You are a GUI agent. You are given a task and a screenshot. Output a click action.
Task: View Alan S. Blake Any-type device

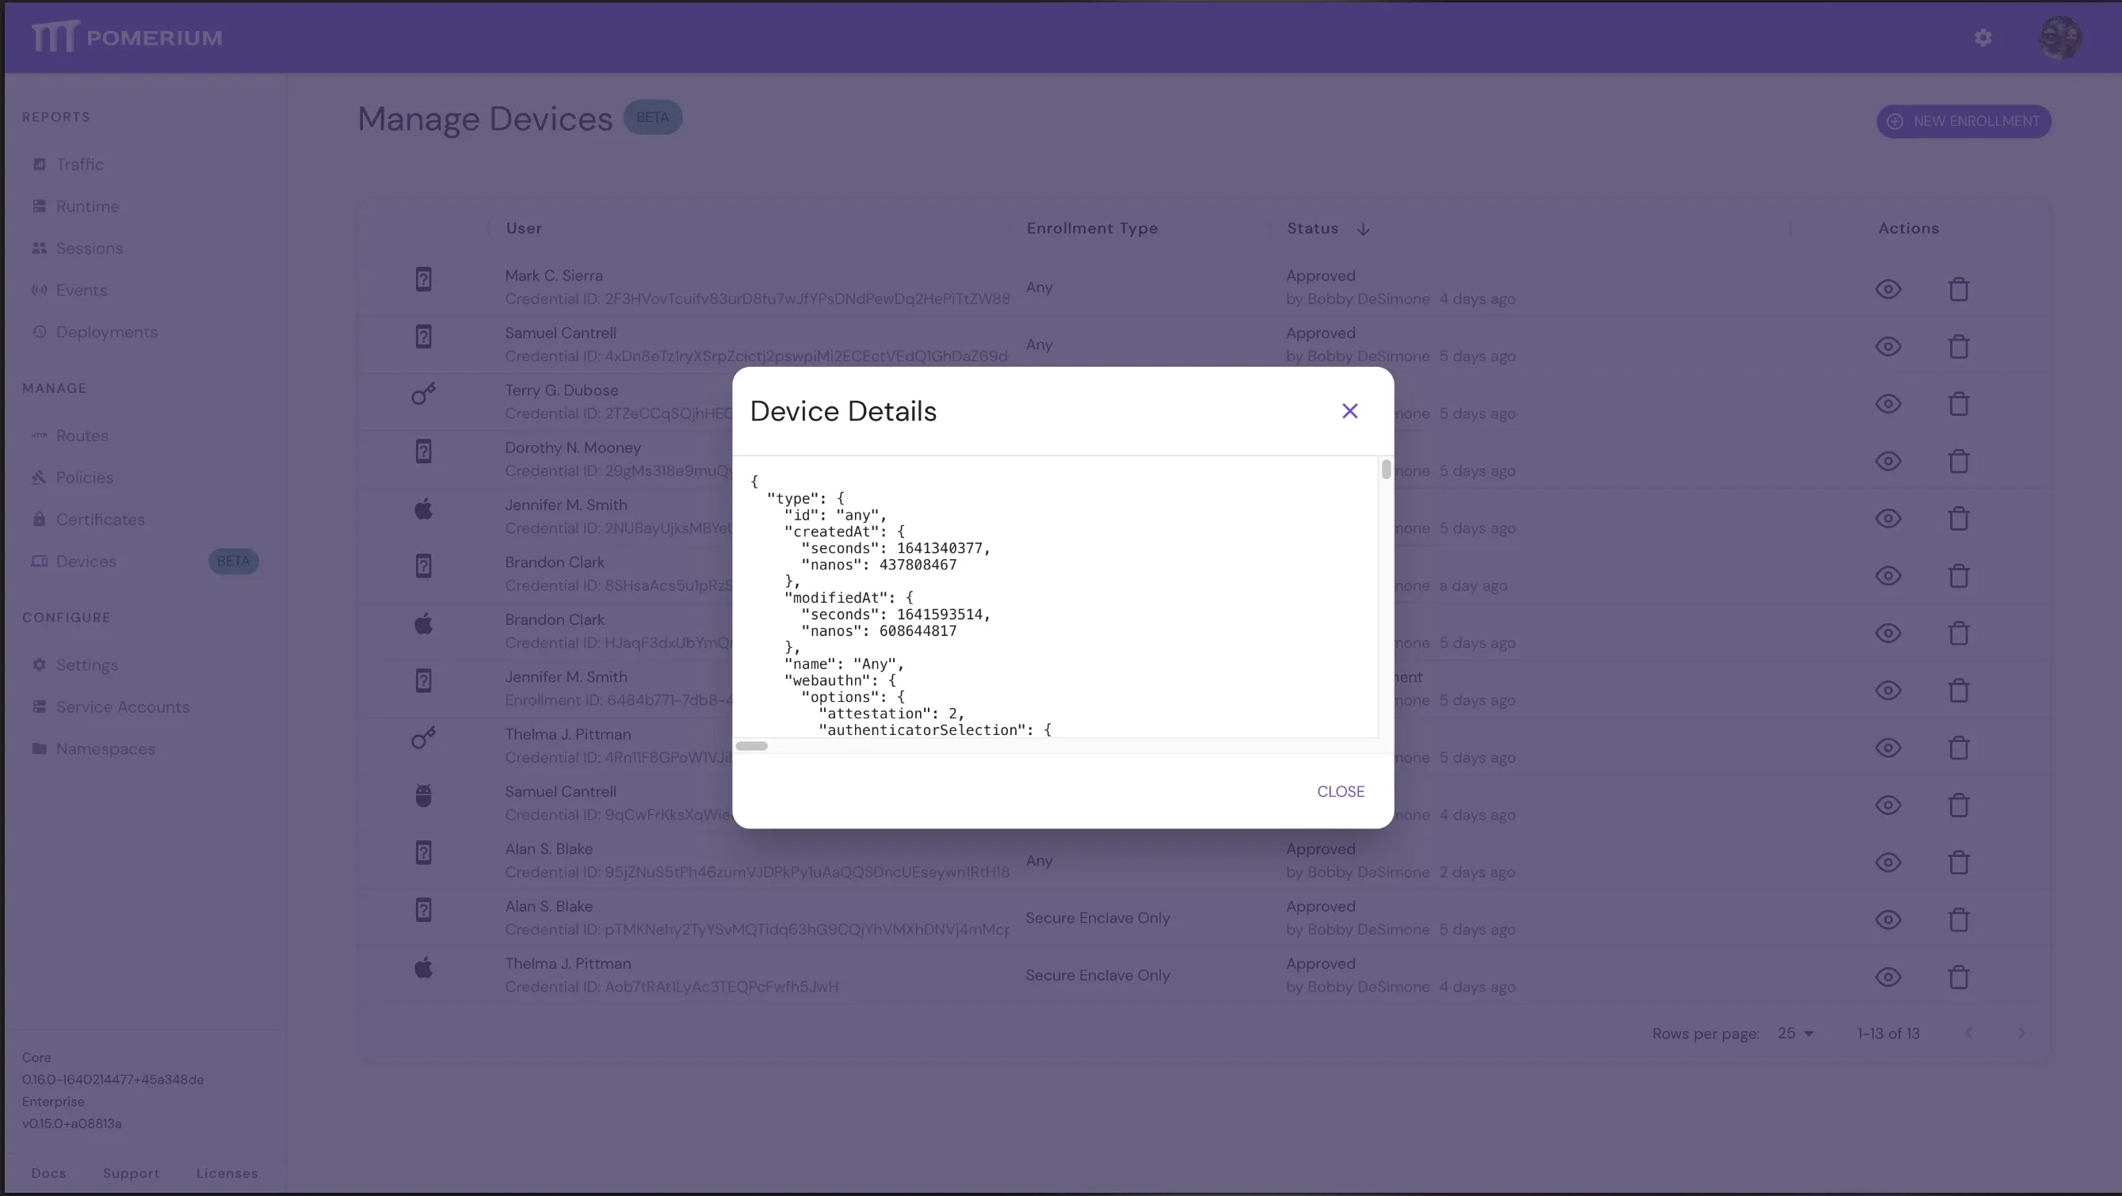1888,863
